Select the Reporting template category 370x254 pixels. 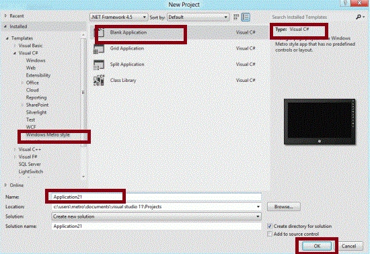pos(36,97)
